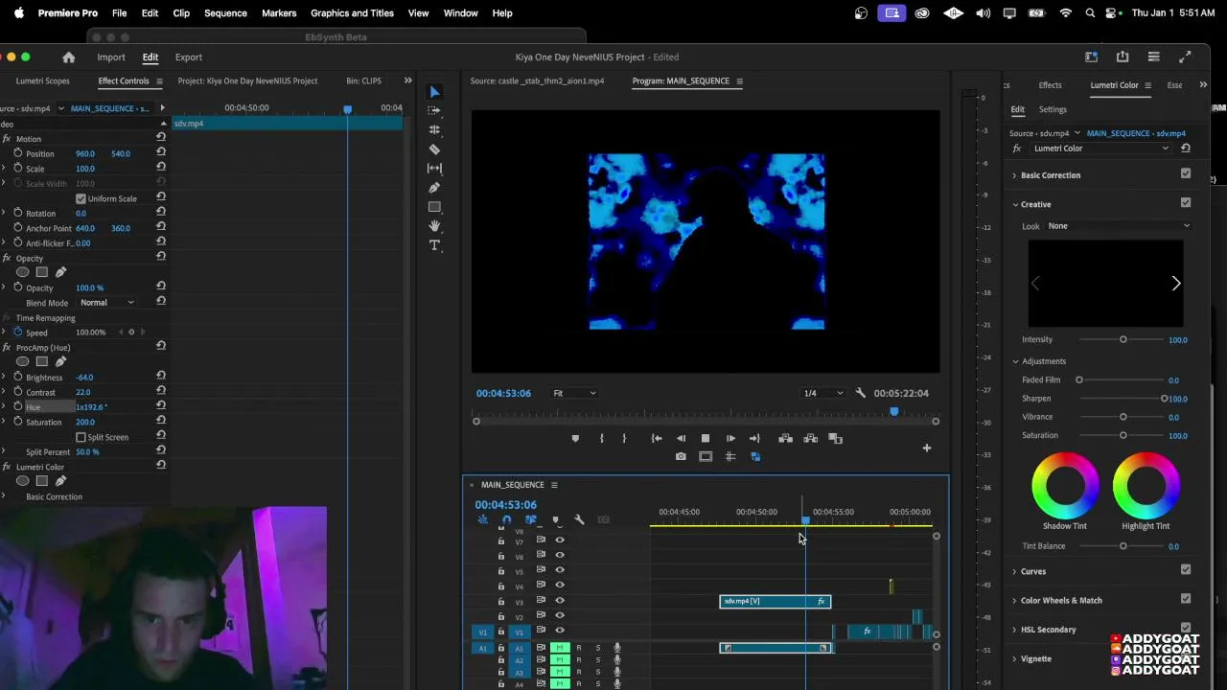This screenshot has height=690, width=1227.
Task: Click the Extract button in Program monitor
Action: point(810,439)
